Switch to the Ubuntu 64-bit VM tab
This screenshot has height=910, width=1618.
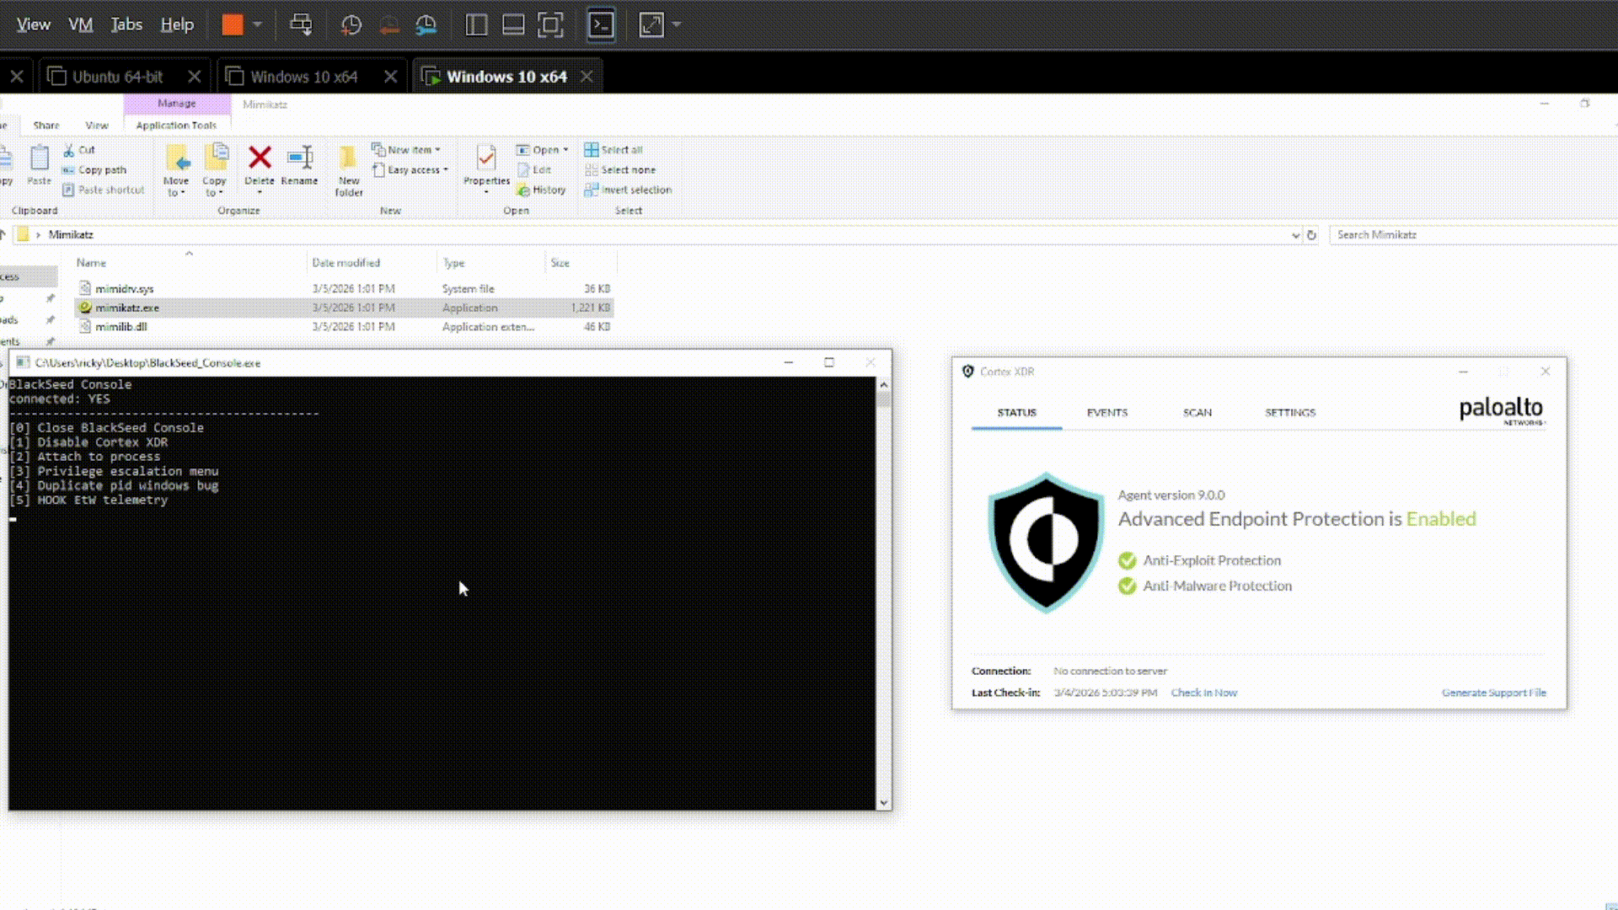[117, 77]
